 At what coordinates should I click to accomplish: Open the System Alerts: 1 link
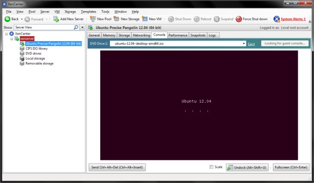point(293,19)
